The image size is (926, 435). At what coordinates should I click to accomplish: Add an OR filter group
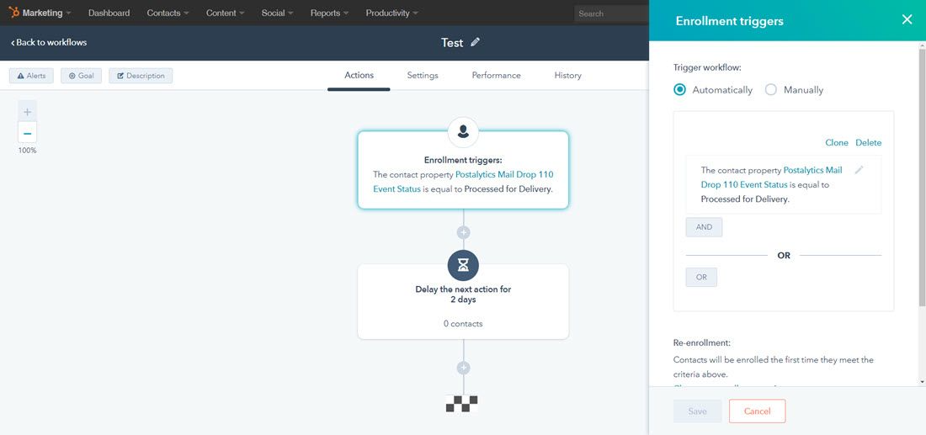701,278
